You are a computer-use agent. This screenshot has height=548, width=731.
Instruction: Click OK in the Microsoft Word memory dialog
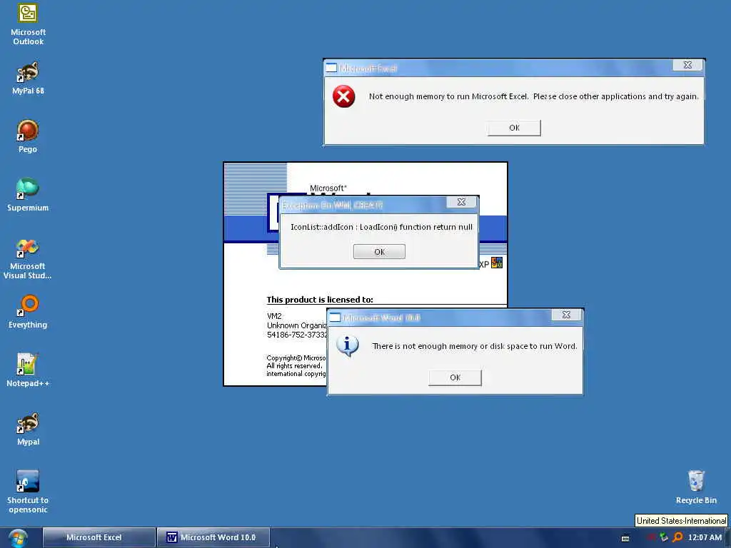(x=455, y=377)
